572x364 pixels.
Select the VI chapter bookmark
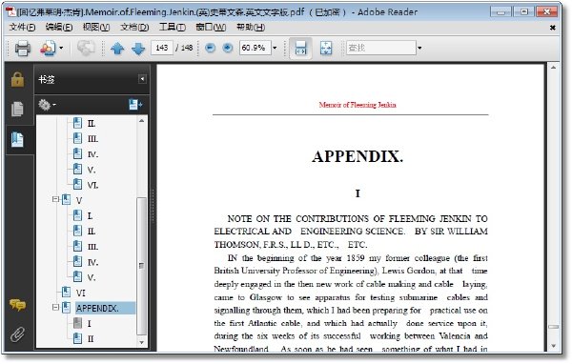point(81,293)
